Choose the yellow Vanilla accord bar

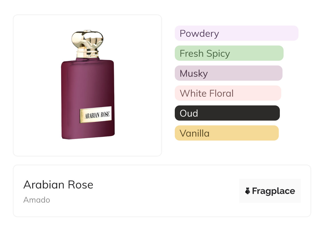click(226, 133)
